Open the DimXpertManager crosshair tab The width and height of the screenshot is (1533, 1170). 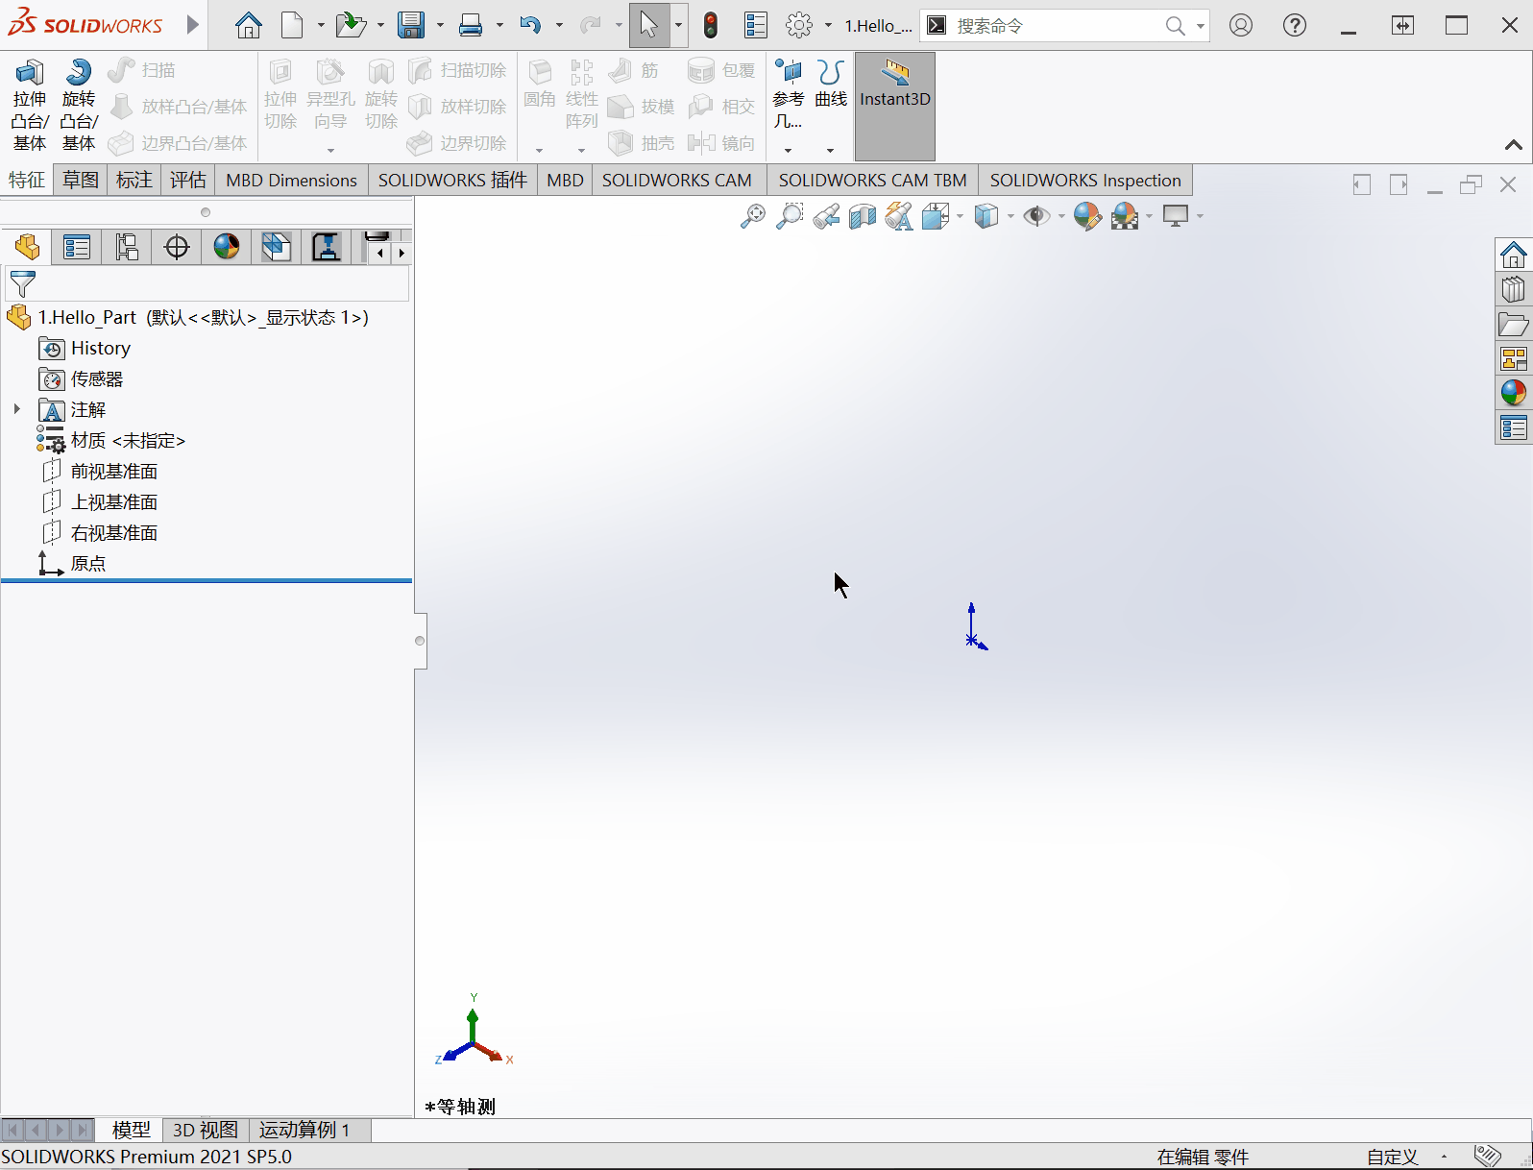pos(177,248)
